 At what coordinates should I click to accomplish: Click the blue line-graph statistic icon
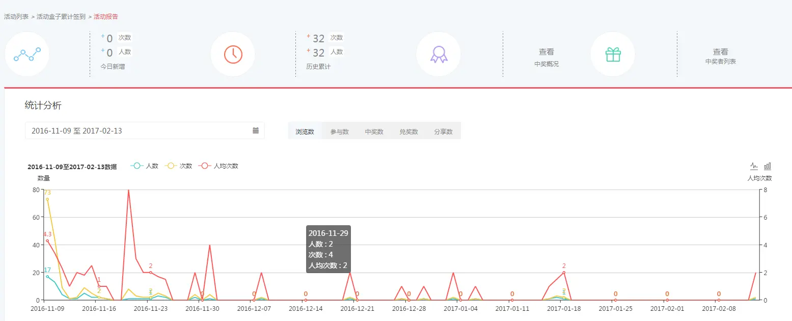26,54
